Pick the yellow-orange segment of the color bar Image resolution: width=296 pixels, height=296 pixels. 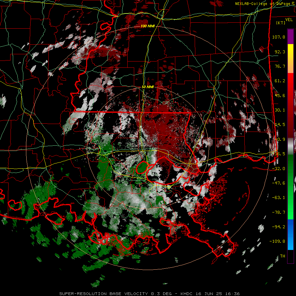(290, 59)
